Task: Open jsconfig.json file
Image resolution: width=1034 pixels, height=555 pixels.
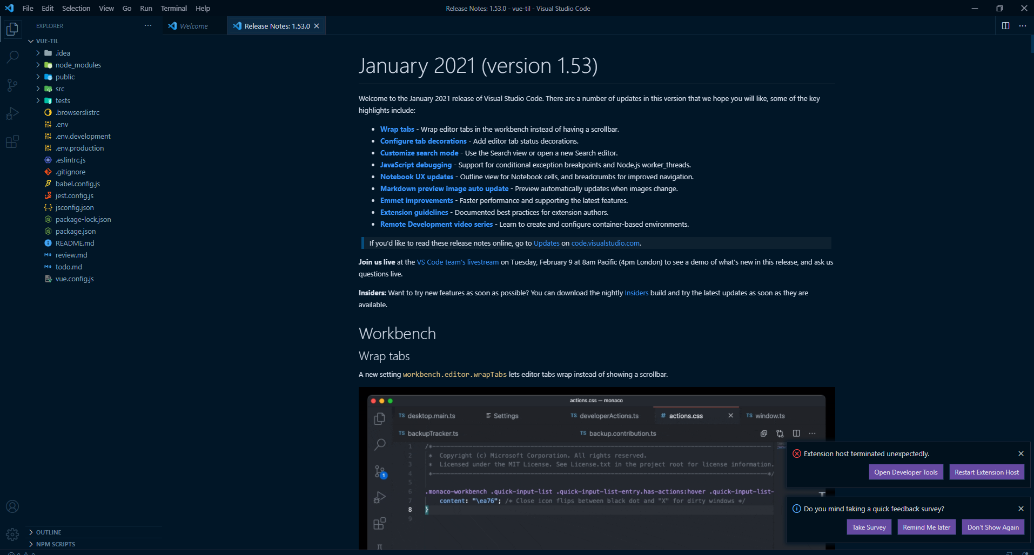Action: [75, 207]
